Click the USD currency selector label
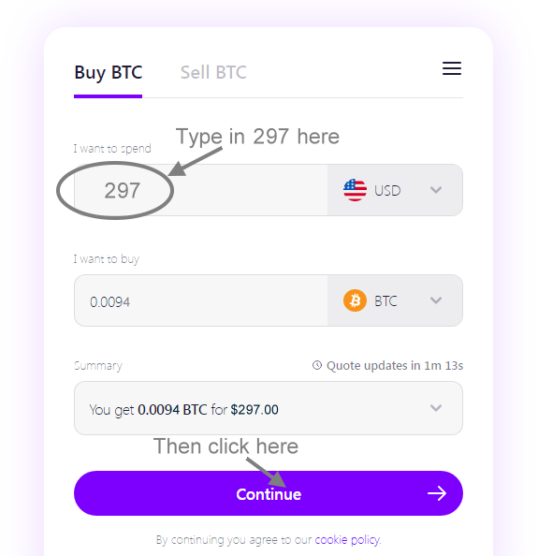The height and width of the screenshot is (556, 538). tap(387, 191)
